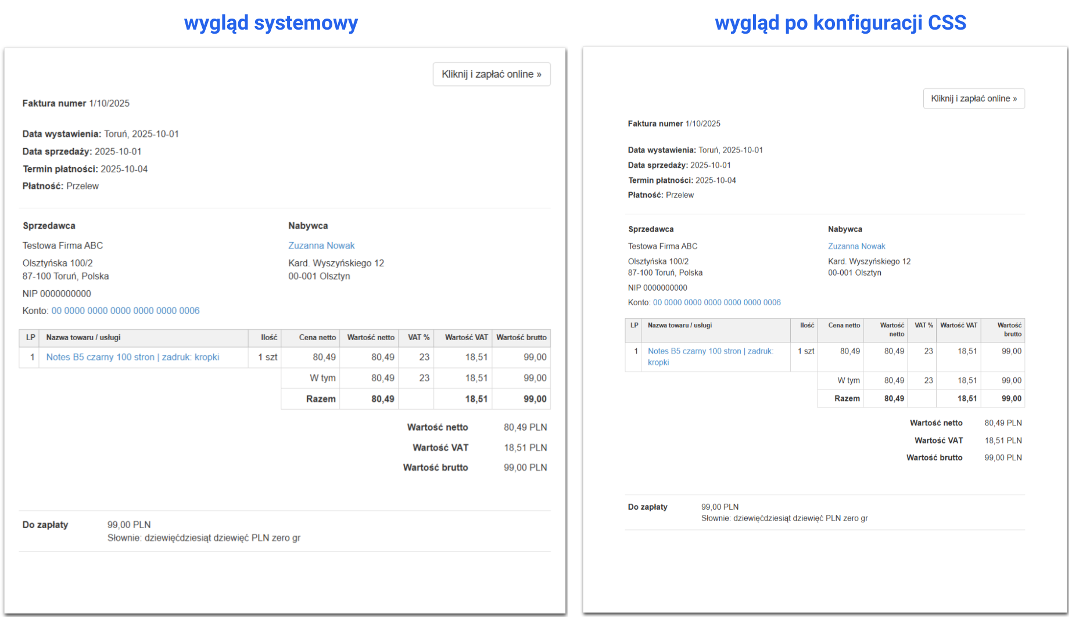The height and width of the screenshot is (617, 1079).
Task: Click "Kliknij i zapłać online" on the system-style invoice
Action: point(491,74)
